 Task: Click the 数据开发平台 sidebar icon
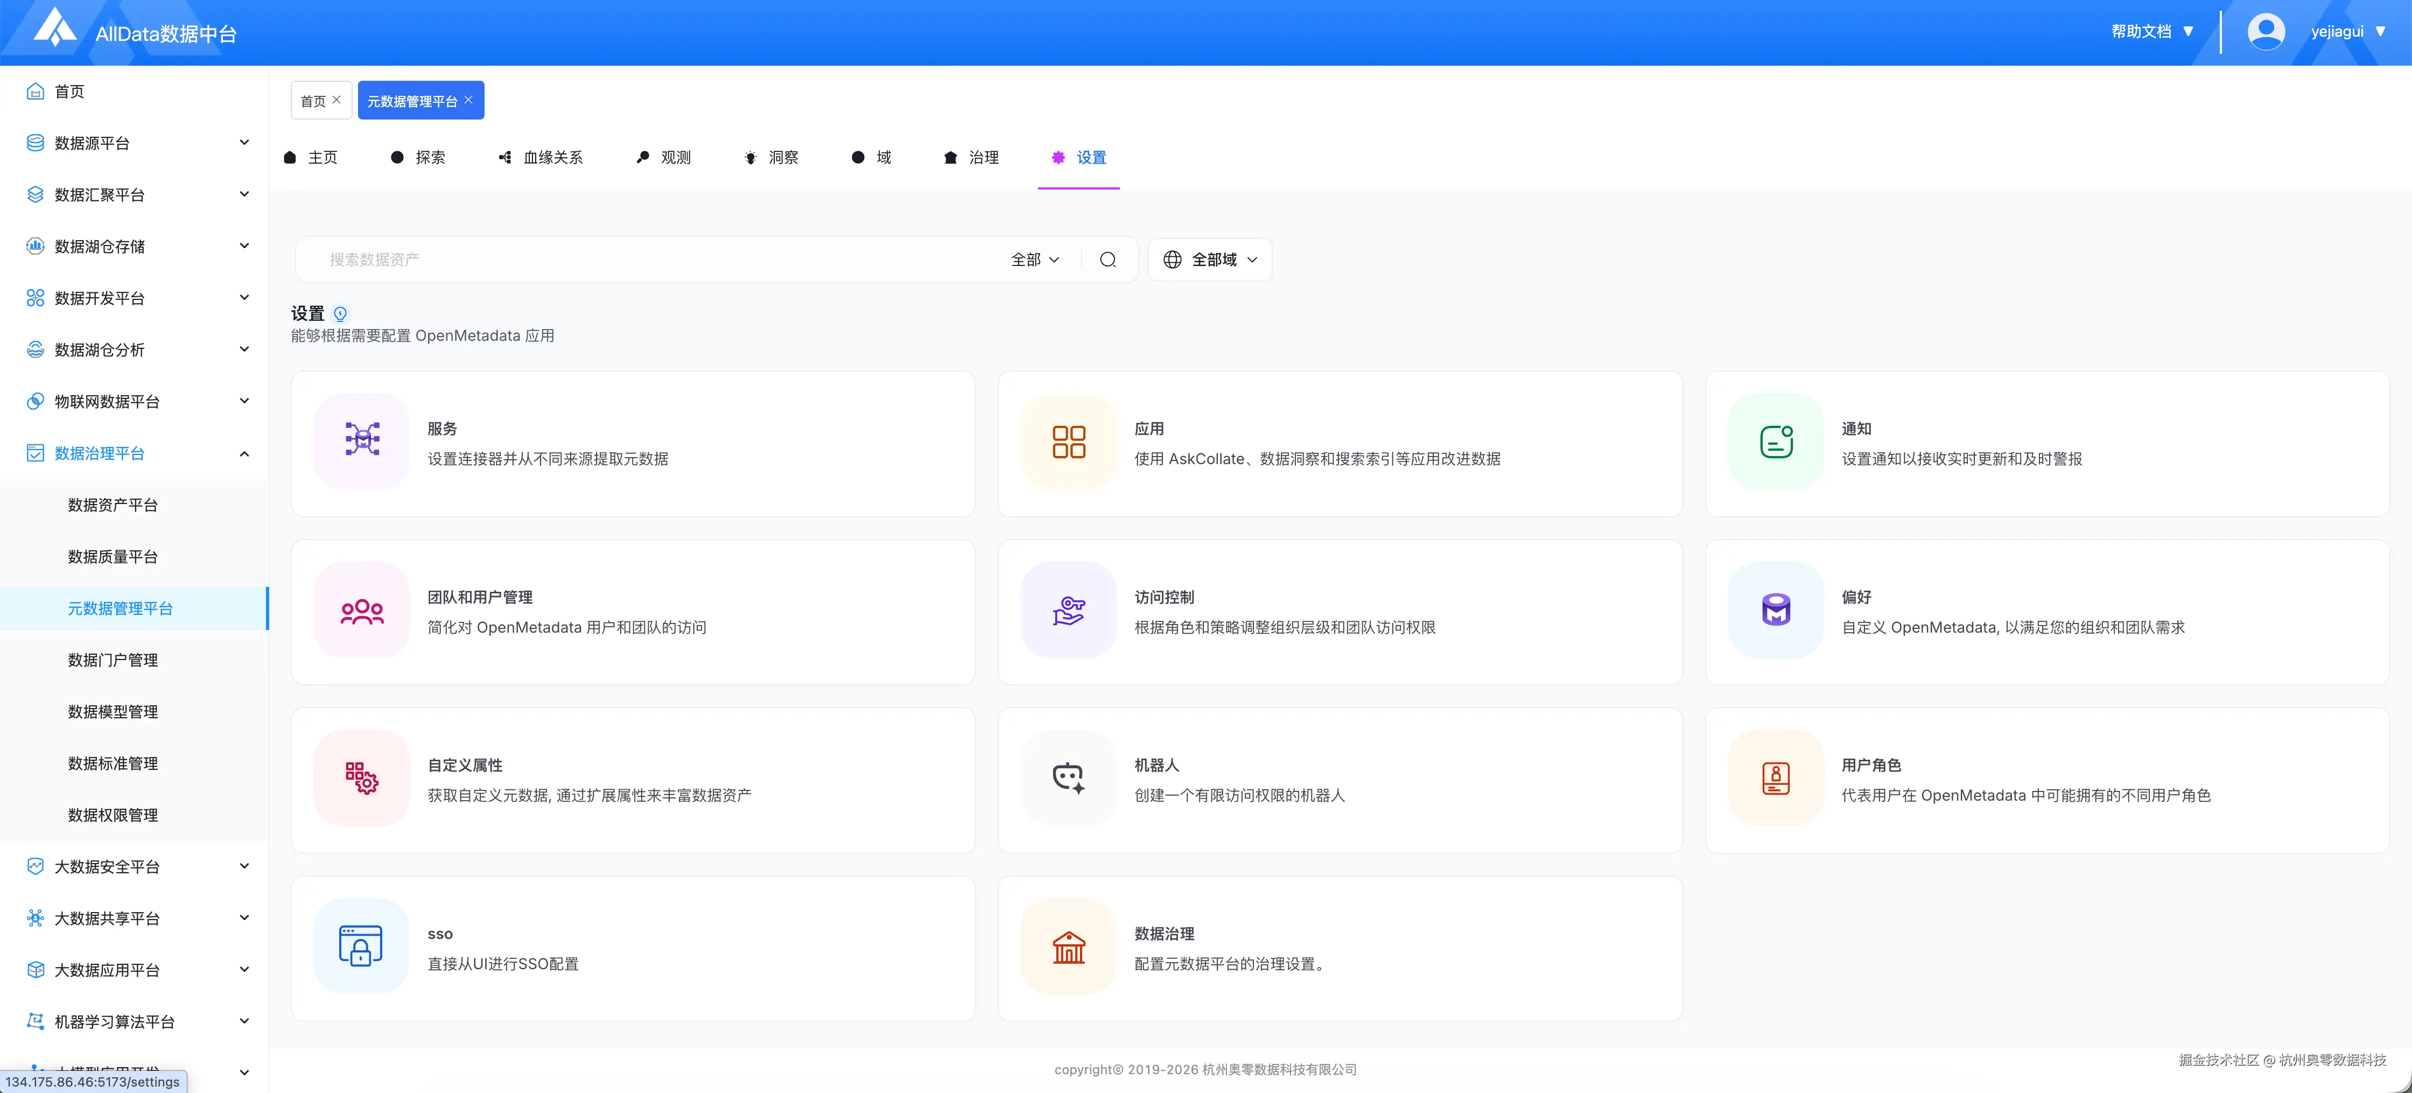click(36, 298)
